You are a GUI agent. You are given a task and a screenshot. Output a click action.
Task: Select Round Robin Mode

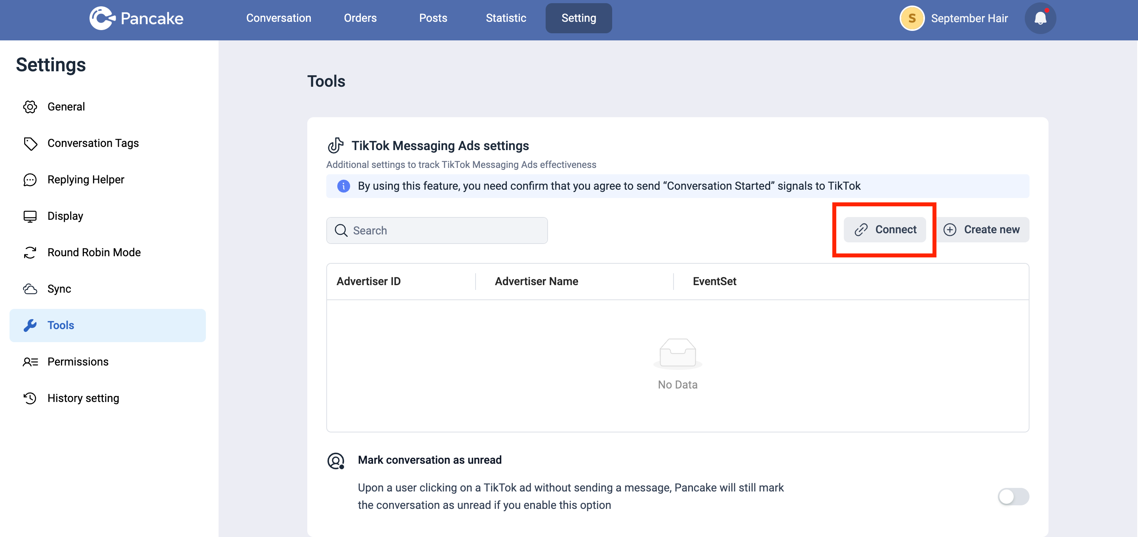point(107,252)
